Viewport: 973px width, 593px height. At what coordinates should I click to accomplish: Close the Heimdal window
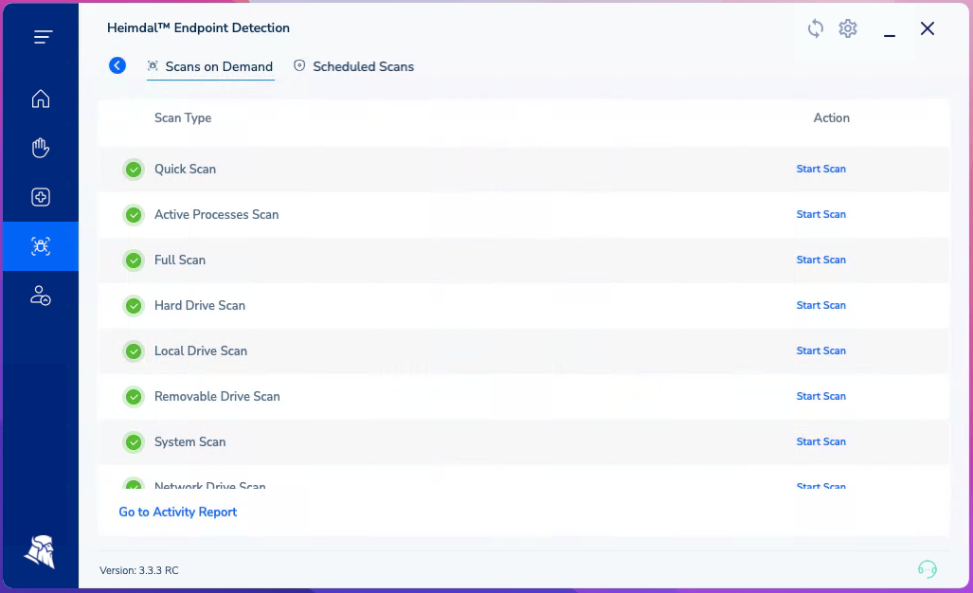[x=928, y=28]
